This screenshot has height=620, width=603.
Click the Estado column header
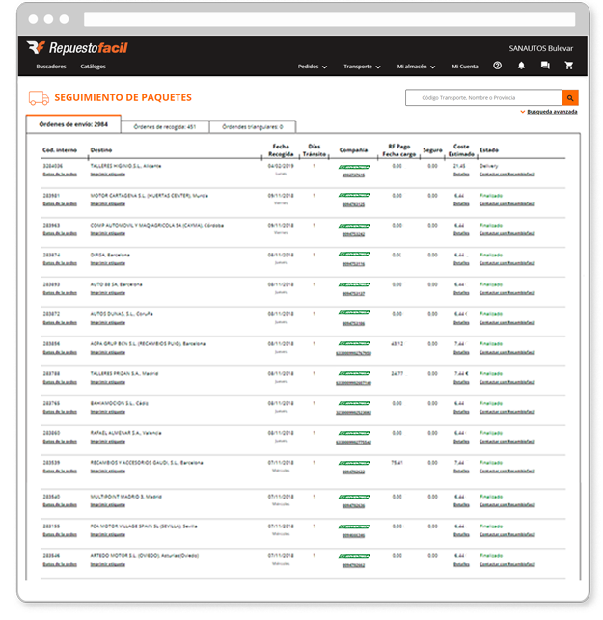(489, 150)
